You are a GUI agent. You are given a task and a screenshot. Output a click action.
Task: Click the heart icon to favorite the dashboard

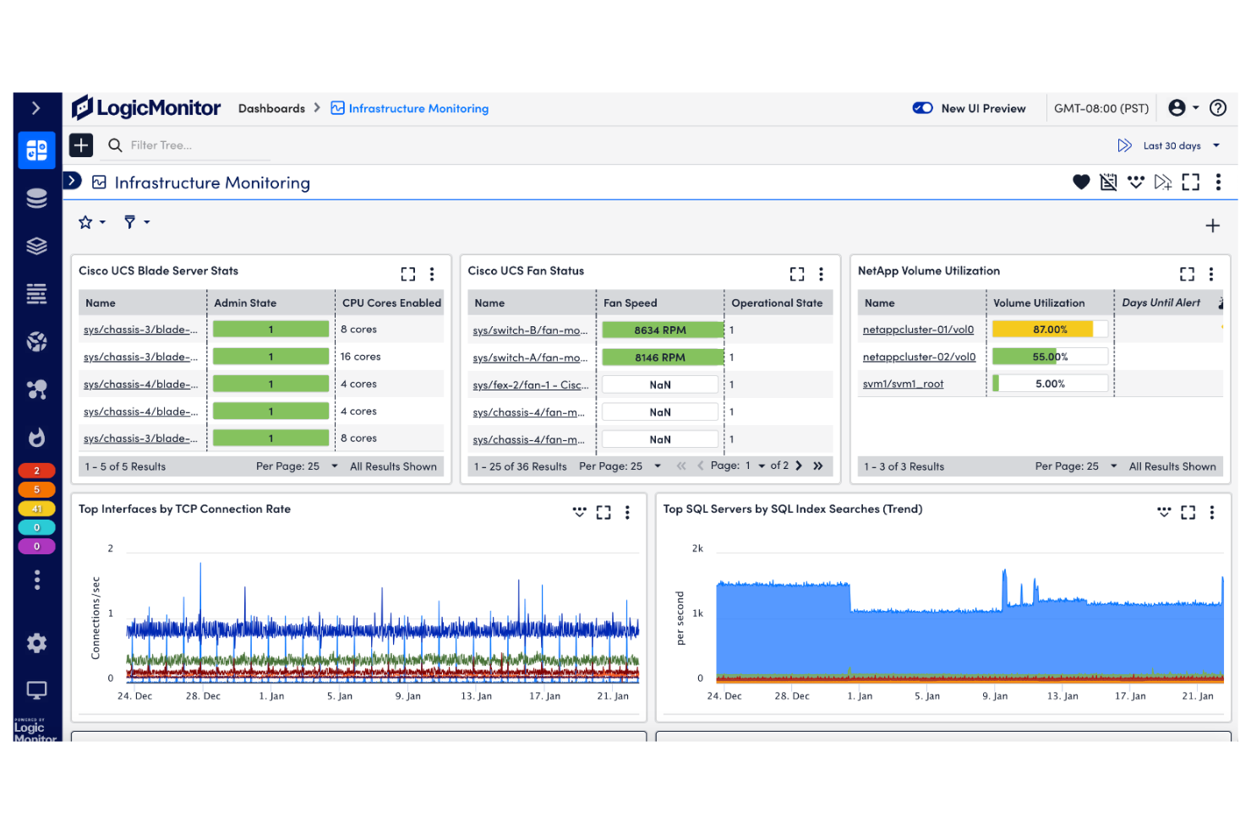tap(1081, 182)
